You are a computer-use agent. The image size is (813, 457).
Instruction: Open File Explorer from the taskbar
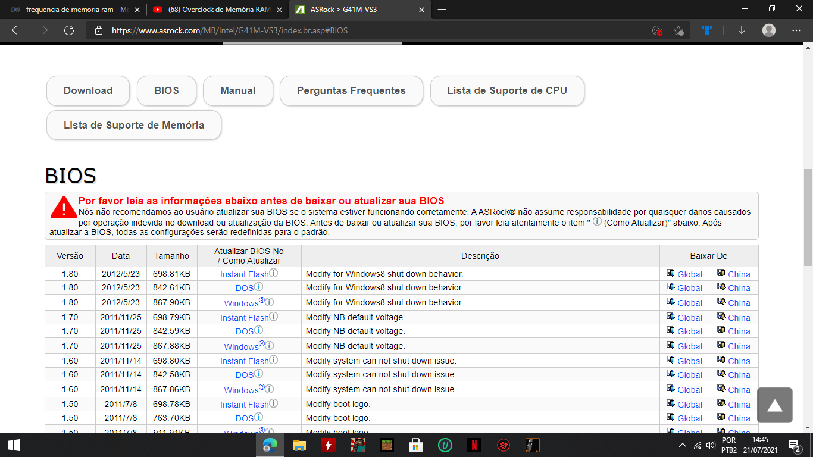pos(299,445)
